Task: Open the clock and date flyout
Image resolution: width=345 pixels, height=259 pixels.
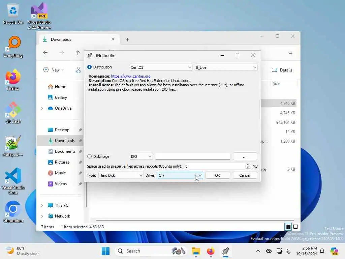Action: 307,251
